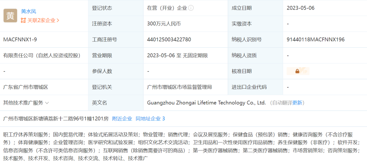Click the 营业期限 label cell
The height and width of the screenshot is (165, 367).
pos(116,56)
